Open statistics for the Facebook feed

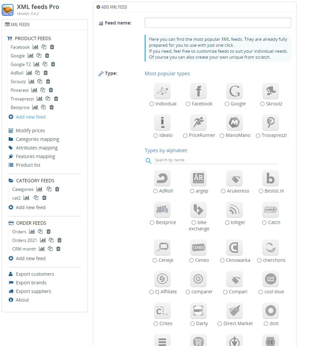click(x=35, y=47)
